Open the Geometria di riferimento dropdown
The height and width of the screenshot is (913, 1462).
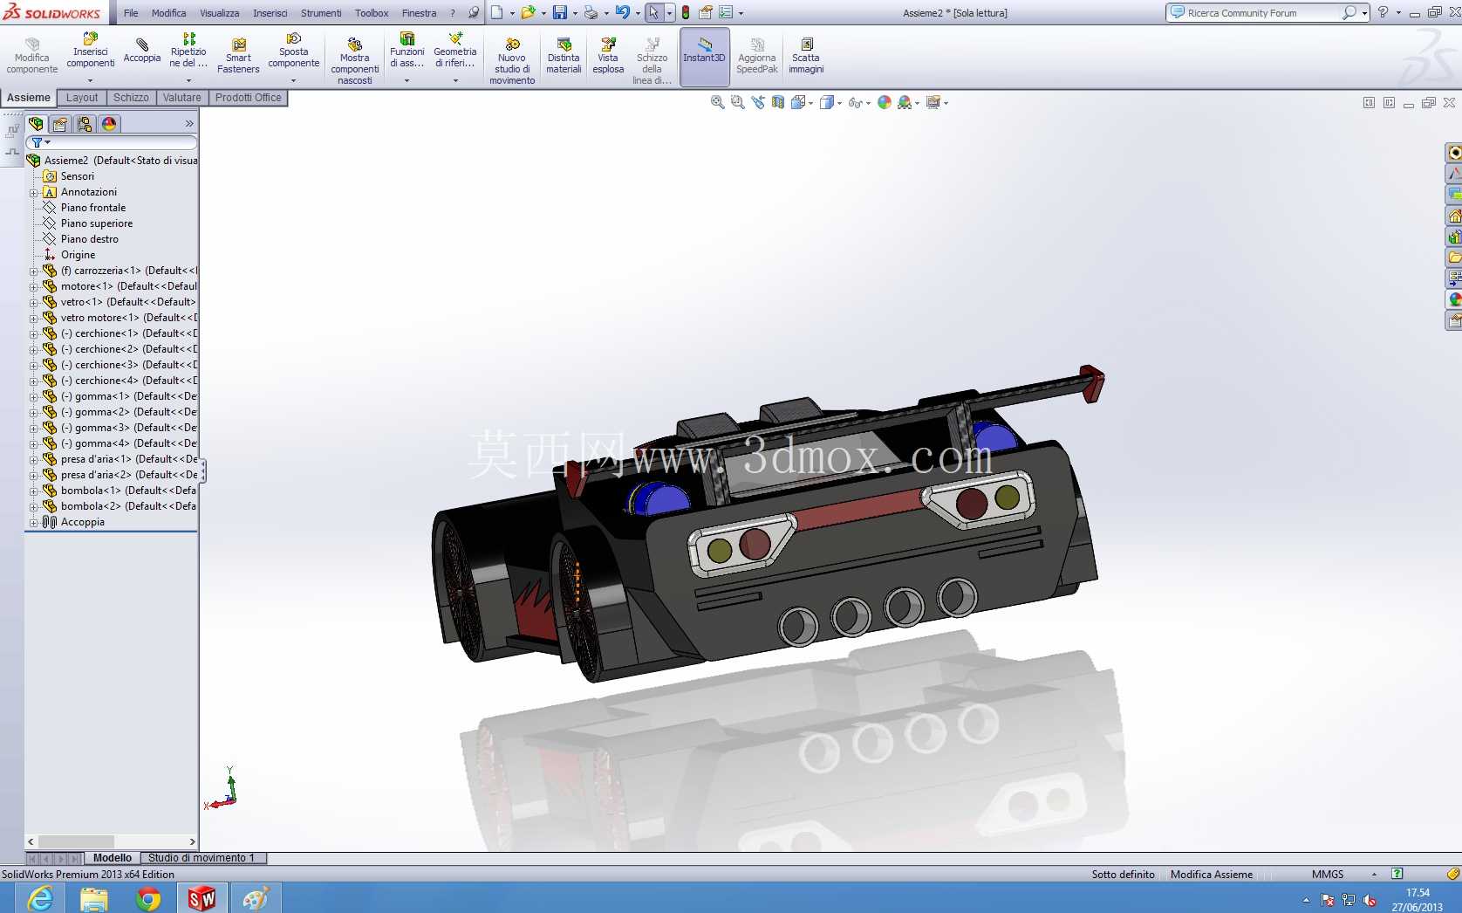coord(455,80)
